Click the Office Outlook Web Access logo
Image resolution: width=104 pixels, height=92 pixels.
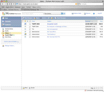click(x=12, y=13)
